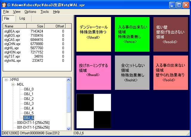Select OBJ_5 in the tree
This screenshot has width=191, height=137.
(x=29, y=113)
